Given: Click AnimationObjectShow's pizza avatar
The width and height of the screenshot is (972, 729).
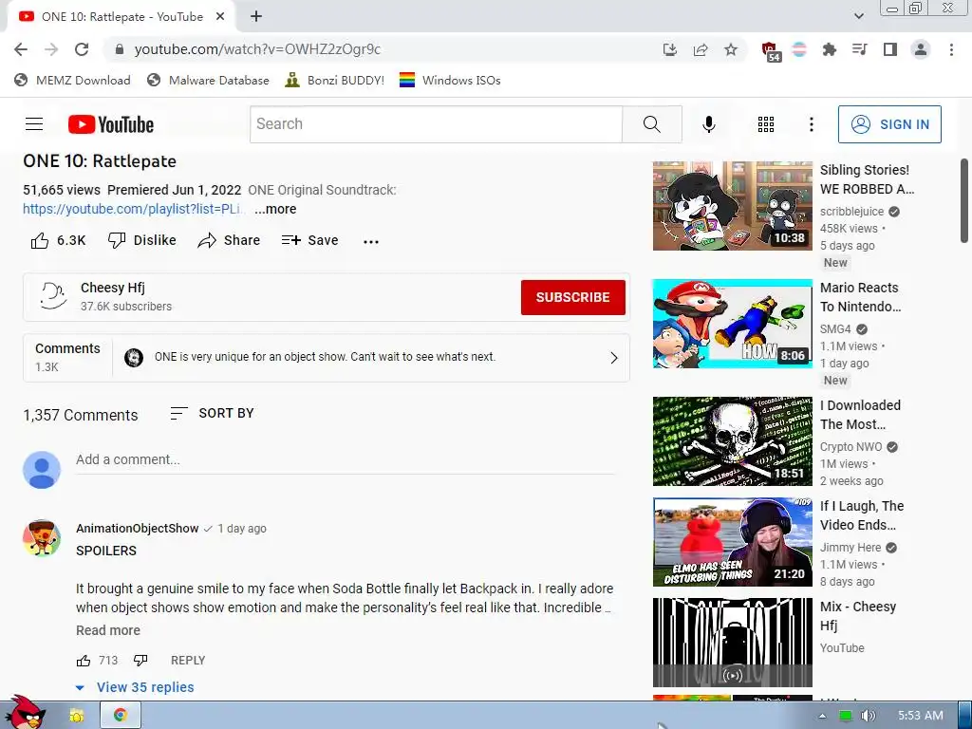Looking at the screenshot, I should (x=42, y=538).
